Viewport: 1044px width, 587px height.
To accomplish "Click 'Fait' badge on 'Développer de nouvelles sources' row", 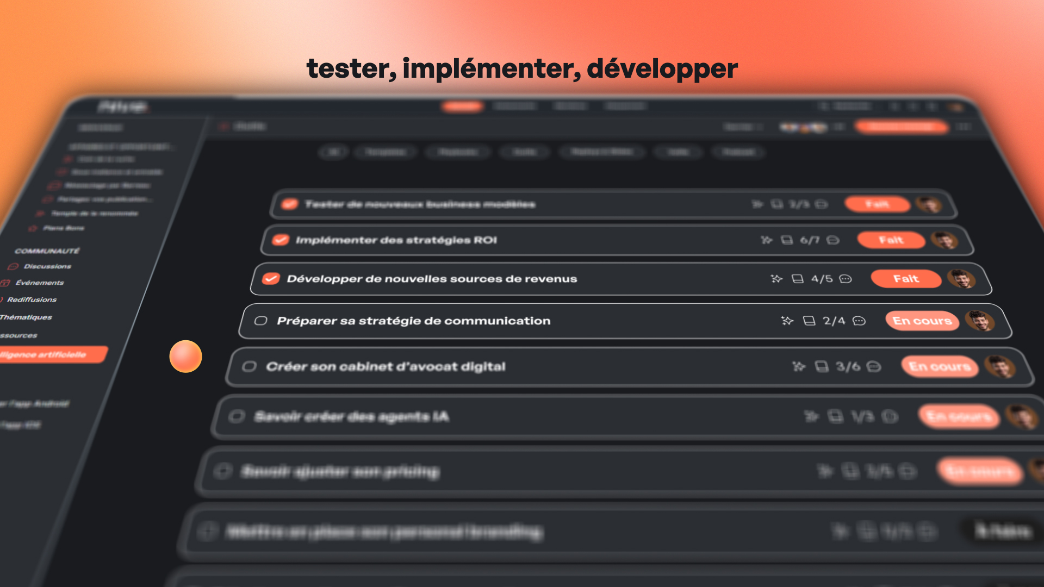I will (x=906, y=279).
